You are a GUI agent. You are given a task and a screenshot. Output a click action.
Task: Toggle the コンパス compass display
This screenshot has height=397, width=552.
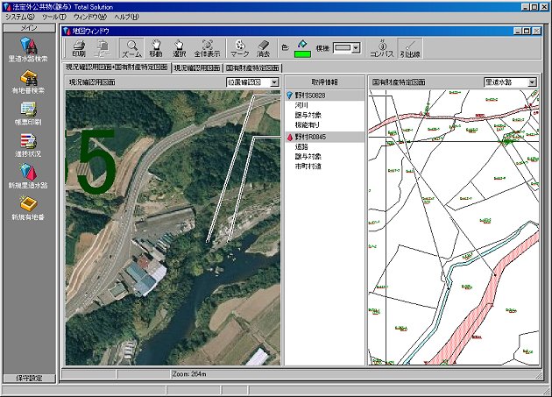click(x=382, y=48)
